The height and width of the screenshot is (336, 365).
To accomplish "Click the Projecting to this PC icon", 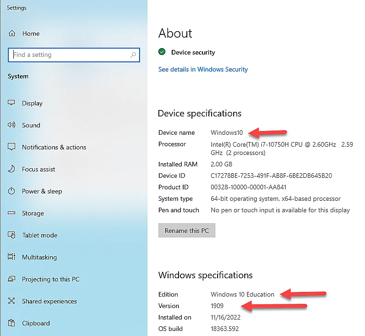I will pyautogui.click(x=11, y=279).
